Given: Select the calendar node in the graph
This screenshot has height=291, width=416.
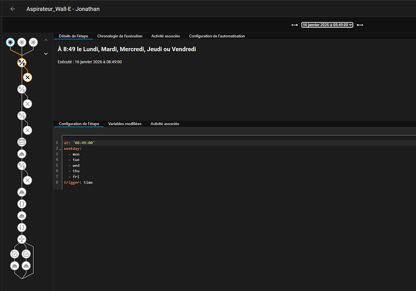Looking at the screenshot, I should tap(22, 142).
